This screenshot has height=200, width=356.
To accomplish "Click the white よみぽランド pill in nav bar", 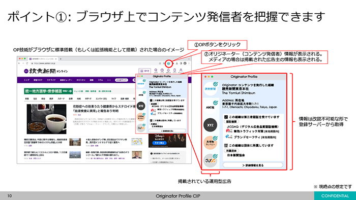I will pos(122,80).
